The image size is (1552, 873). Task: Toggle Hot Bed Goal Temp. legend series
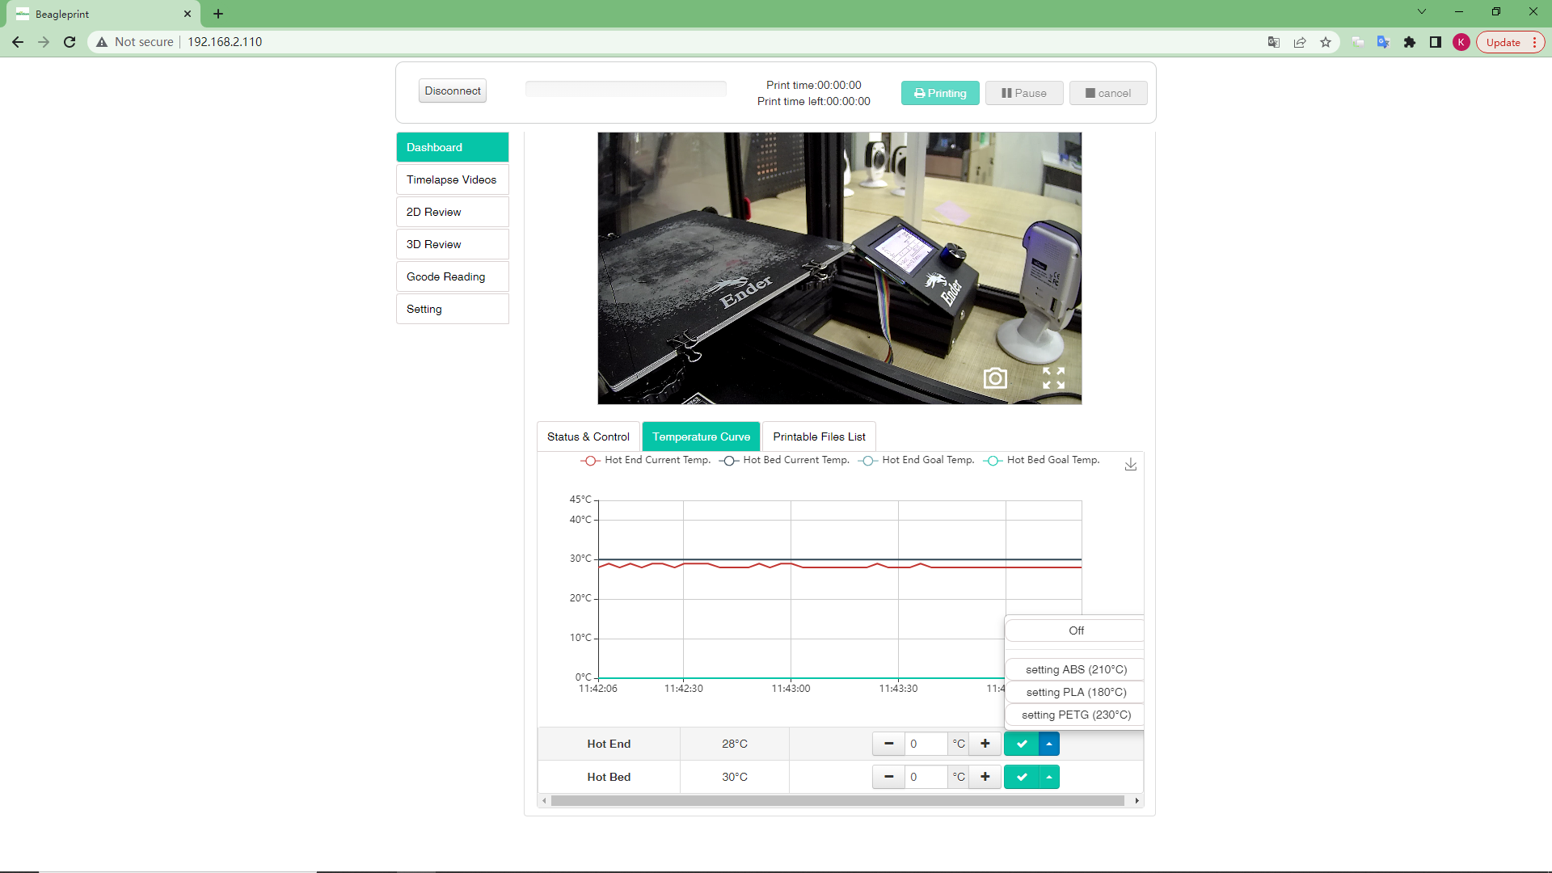1042,460
